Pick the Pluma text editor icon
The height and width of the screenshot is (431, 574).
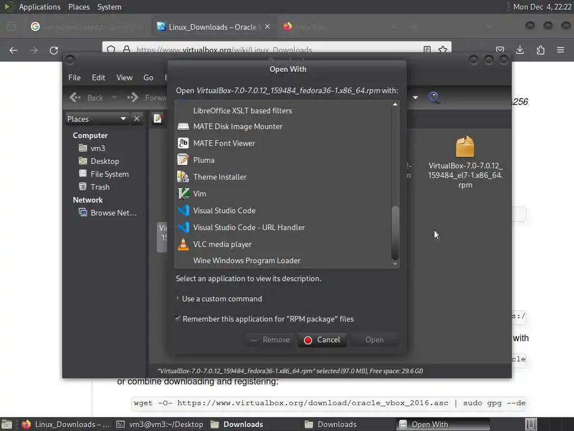[x=183, y=160]
